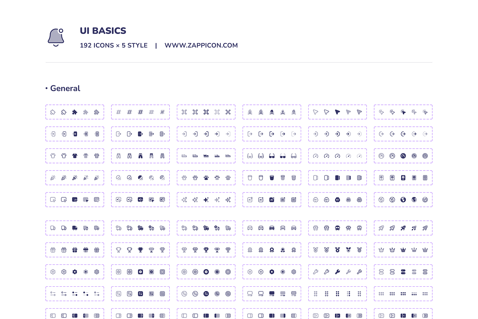Pick the solid dark stacked toggle switches icon
The image size is (478, 319).
click(x=403, y=272)
